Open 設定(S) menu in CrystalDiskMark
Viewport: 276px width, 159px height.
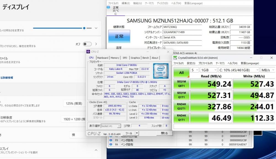pyautogui.click(x=191, y=63)
